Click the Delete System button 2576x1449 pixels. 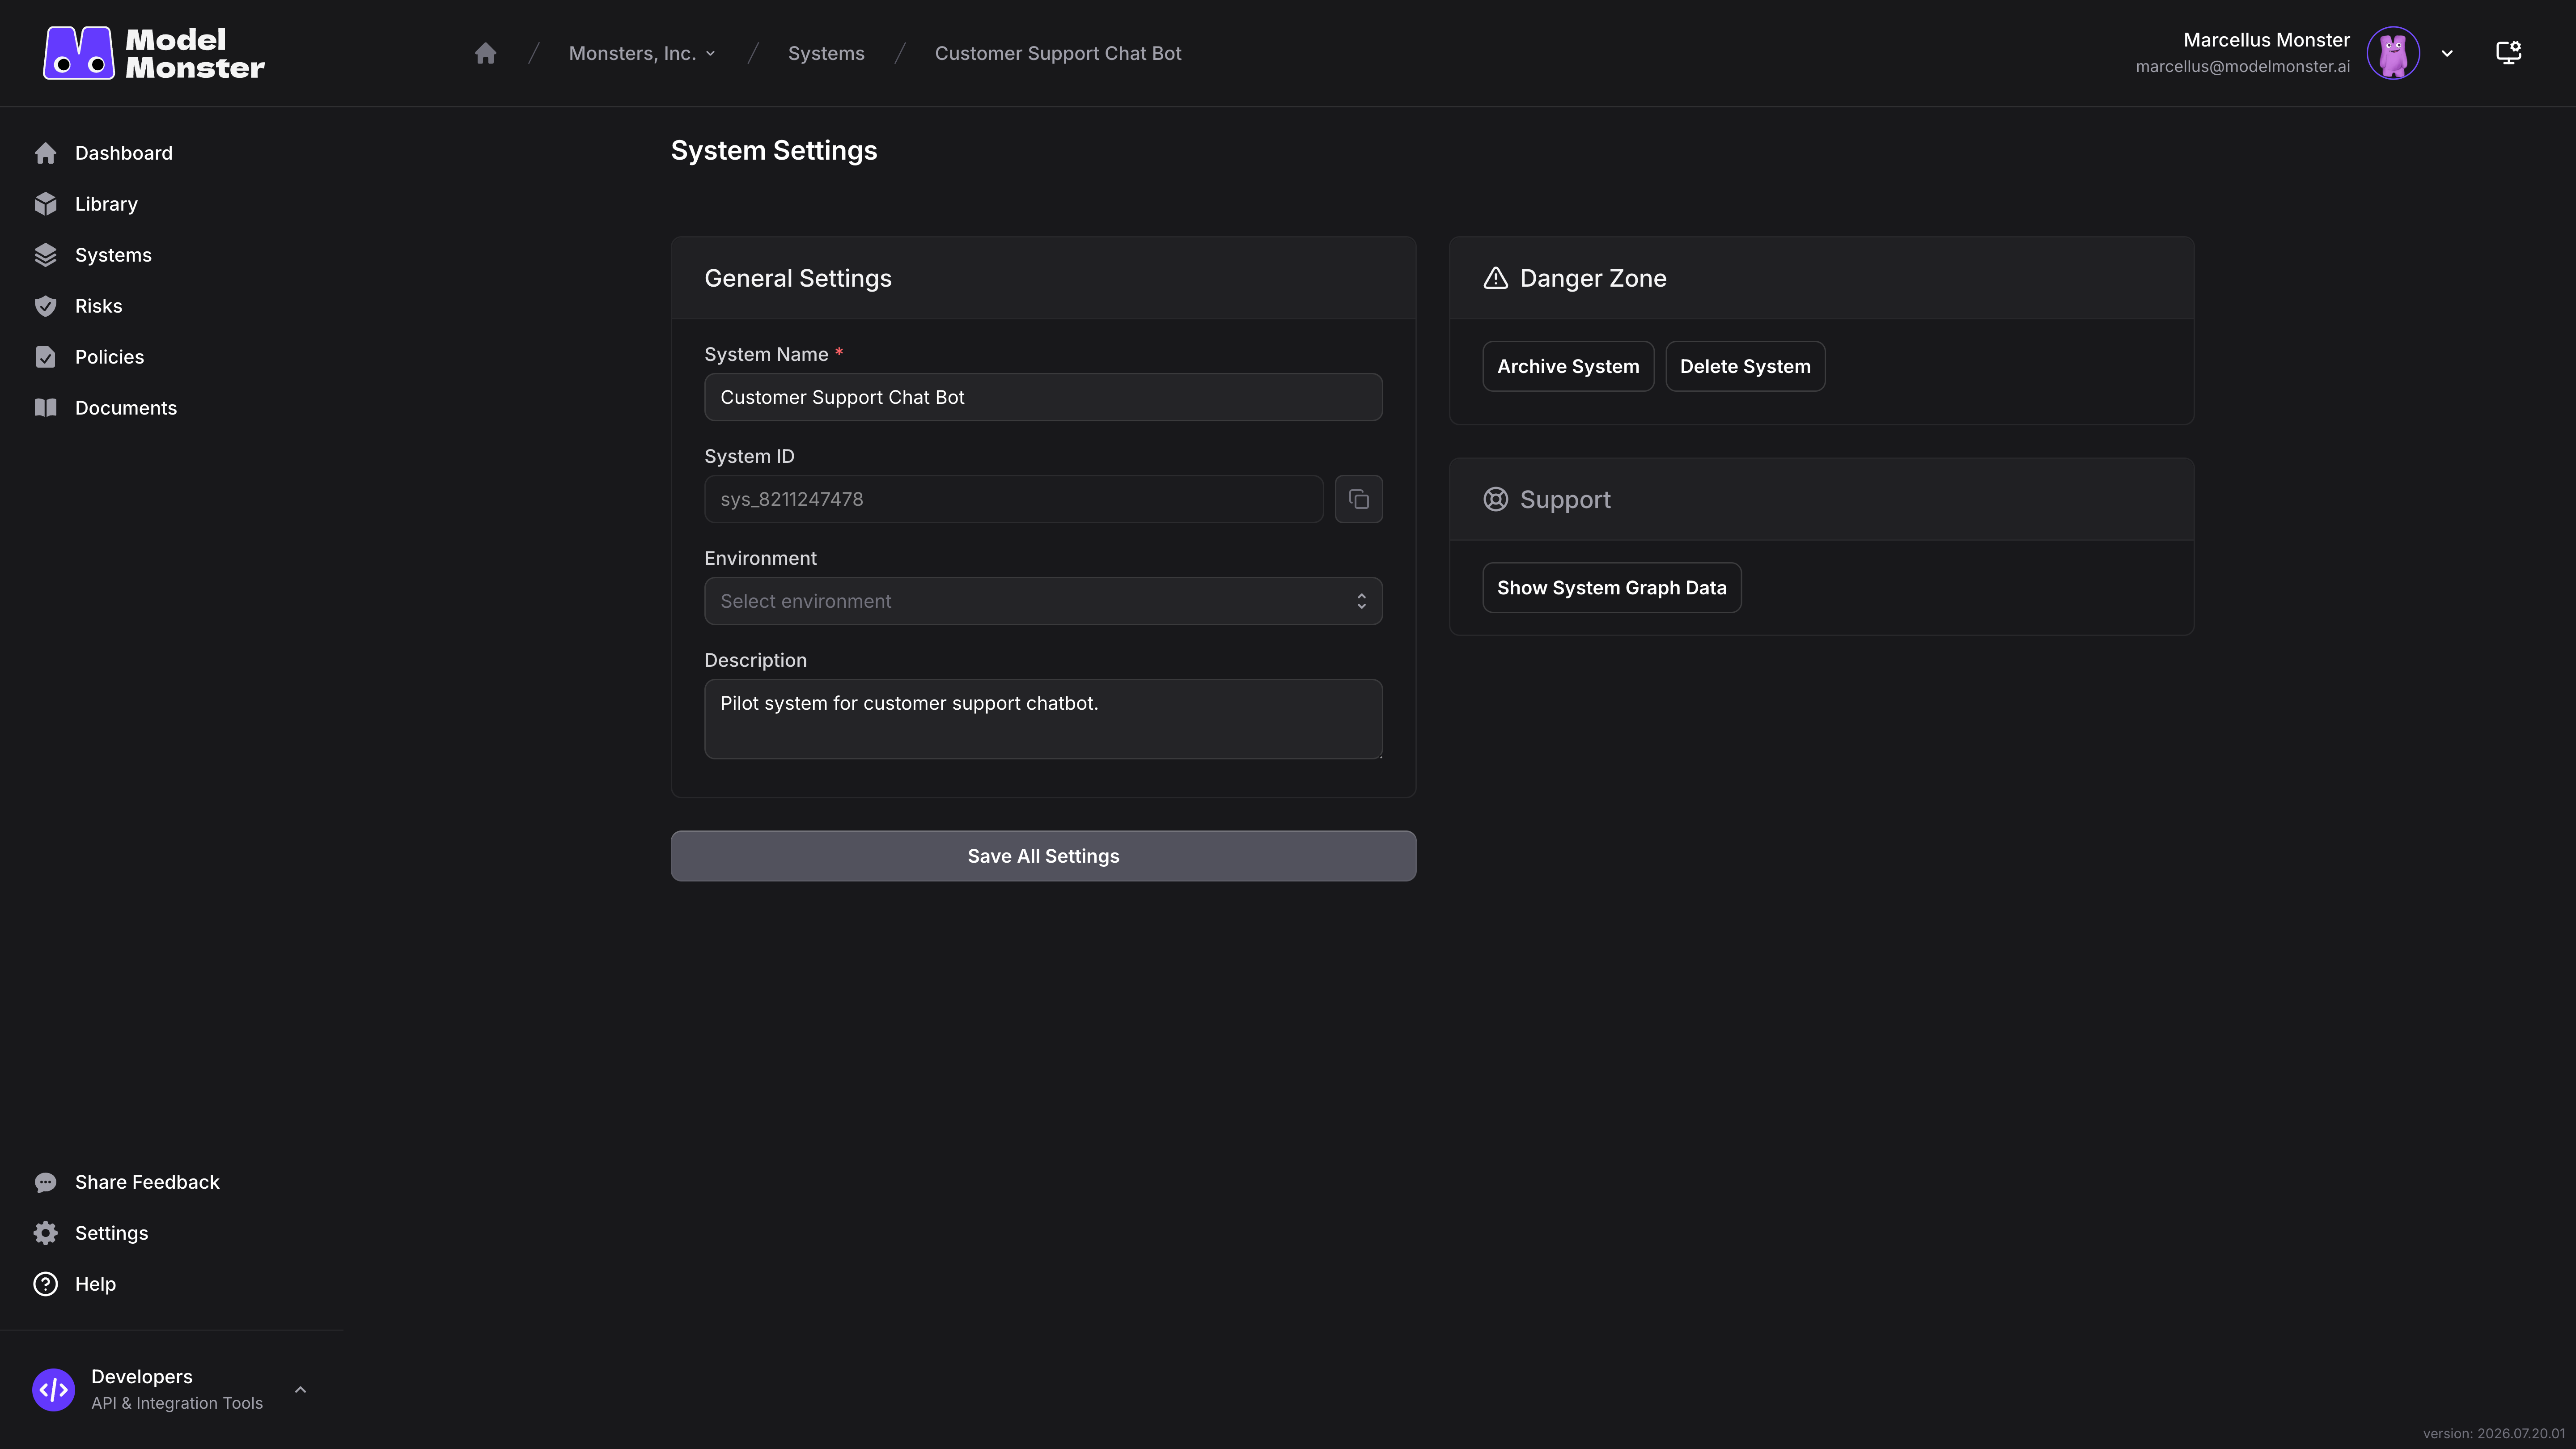1745,366
